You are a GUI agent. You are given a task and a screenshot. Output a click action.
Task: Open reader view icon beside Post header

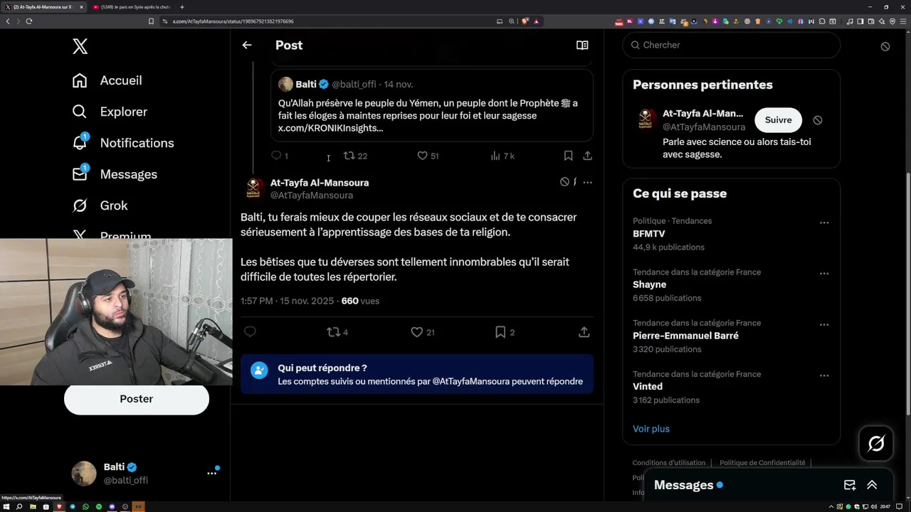click(582, 45)
